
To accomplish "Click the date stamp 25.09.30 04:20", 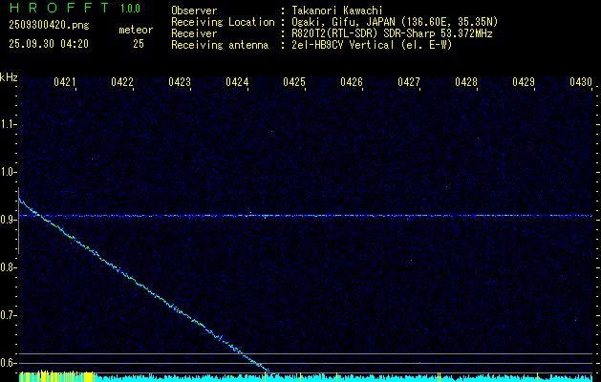I will click(49, 44).
